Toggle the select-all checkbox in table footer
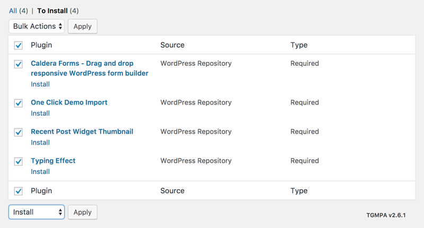Viewport: 424px width, 228px height. 19,191
